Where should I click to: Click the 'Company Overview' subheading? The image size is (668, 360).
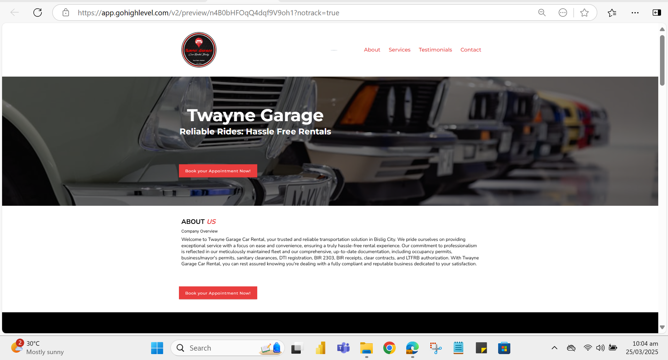pos(199,231)
